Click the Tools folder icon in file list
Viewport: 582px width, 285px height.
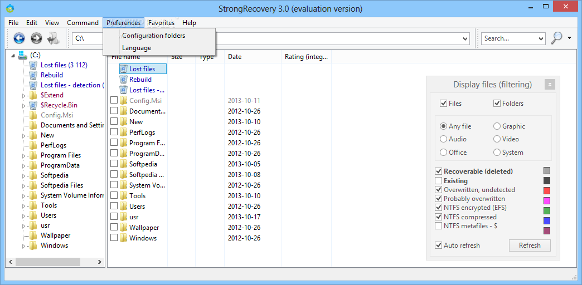click(124, 196)
